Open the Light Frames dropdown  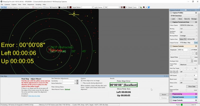tap(99, 7)
